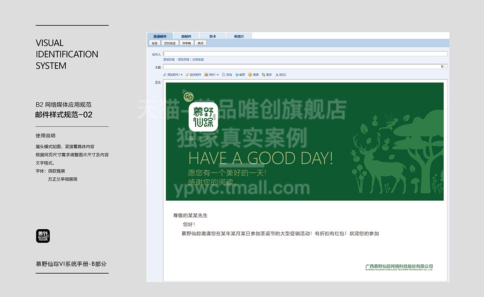Screen dimensions: 484x297
Task: Save the email with 存草稿 button
Action: 186,43
